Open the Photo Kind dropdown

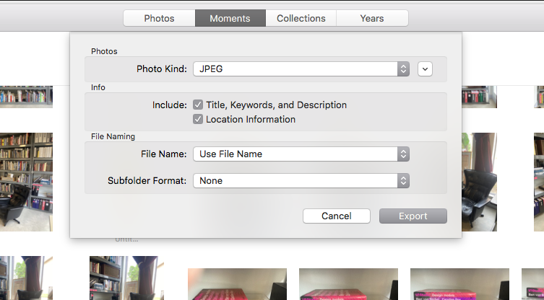pos(301,69)
